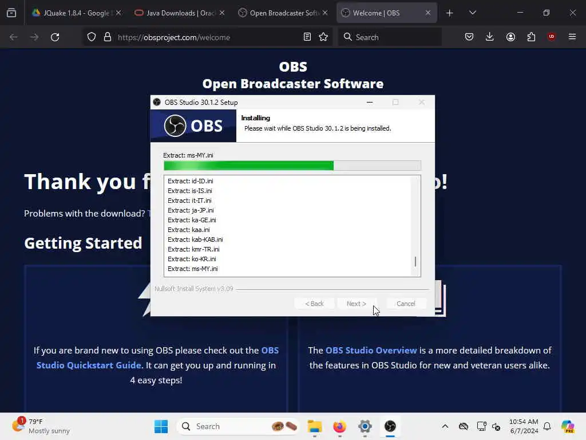This screenshot has height=440, width=586.
Task: Close the JQuake 1.8.4 tab
Action: 118,13
